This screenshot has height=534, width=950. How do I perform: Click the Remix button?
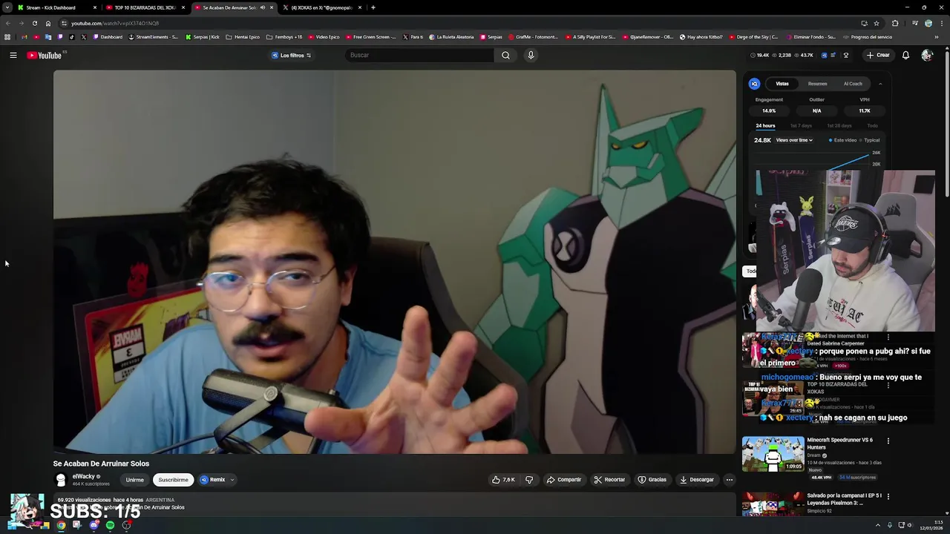point(212,480)
